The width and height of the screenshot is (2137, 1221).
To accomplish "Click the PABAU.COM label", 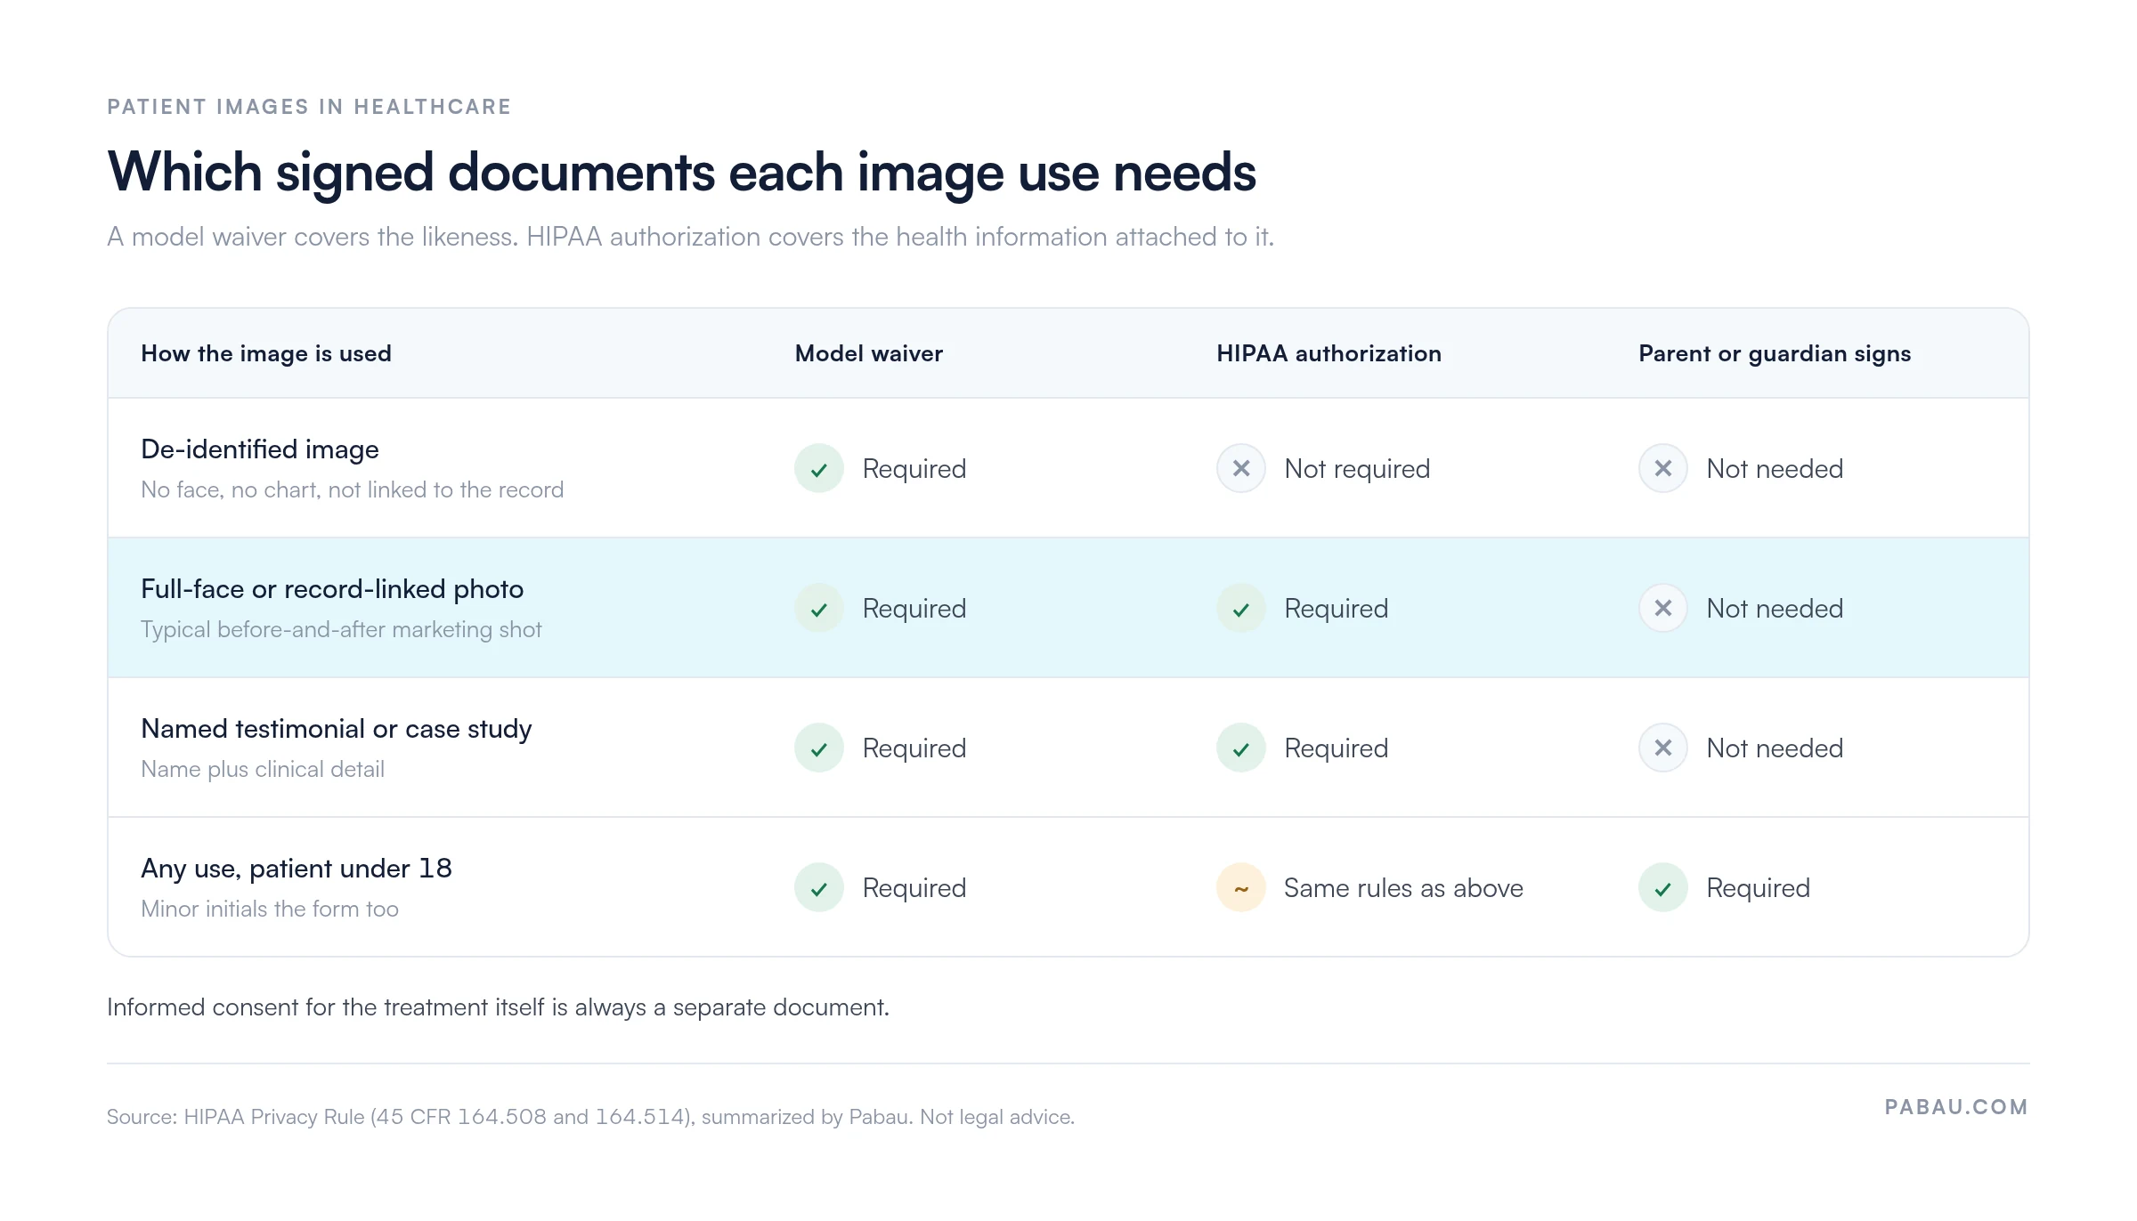I will [1956, 1107].
